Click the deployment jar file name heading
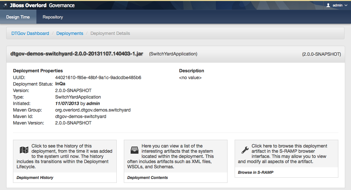Viewport: 351px width, 190px height. [77, 54]
